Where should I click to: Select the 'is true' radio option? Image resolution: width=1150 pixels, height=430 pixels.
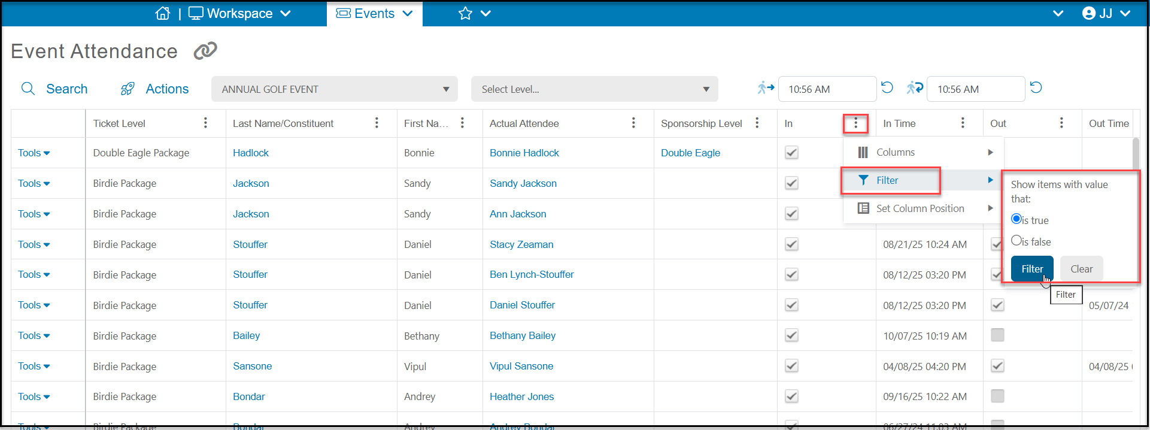pos(1016,219)
